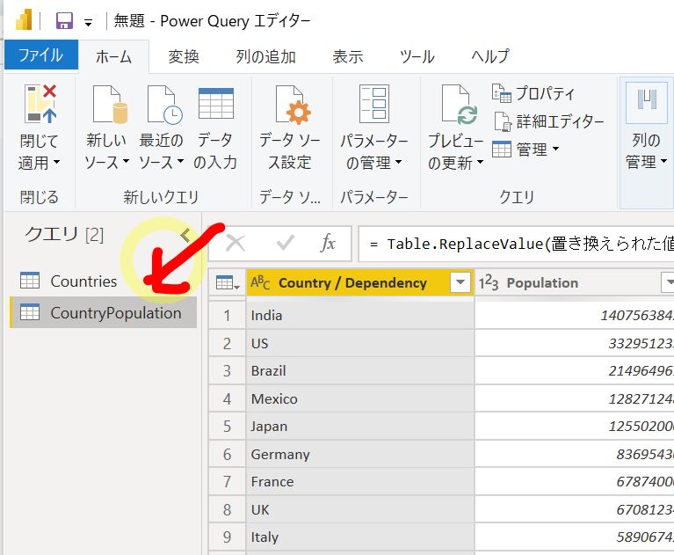Click the 最近のソース icon

tap(164, 104)
